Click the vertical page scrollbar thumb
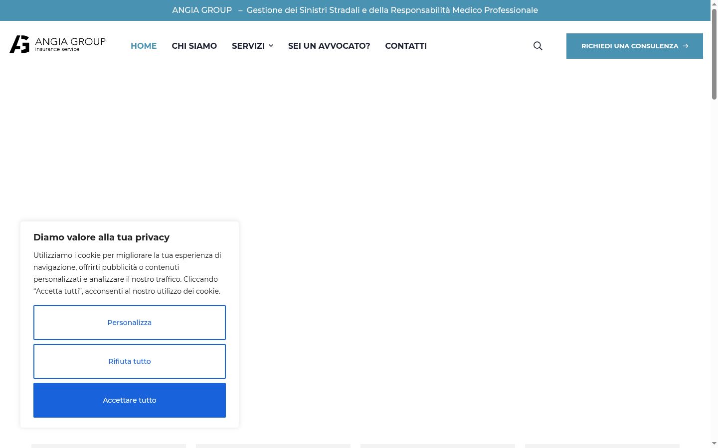 (x=714, y=54)
